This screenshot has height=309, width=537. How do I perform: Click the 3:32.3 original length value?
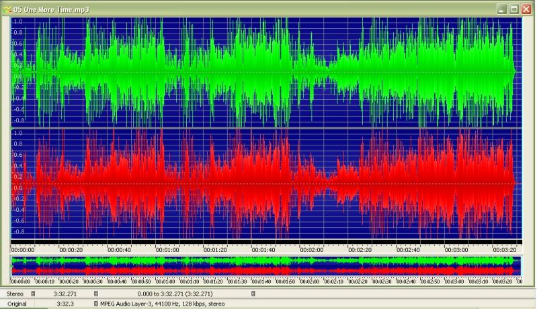[x=65, y=304]
